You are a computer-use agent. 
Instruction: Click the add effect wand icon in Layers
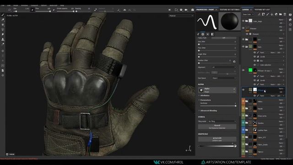[259, 14]
